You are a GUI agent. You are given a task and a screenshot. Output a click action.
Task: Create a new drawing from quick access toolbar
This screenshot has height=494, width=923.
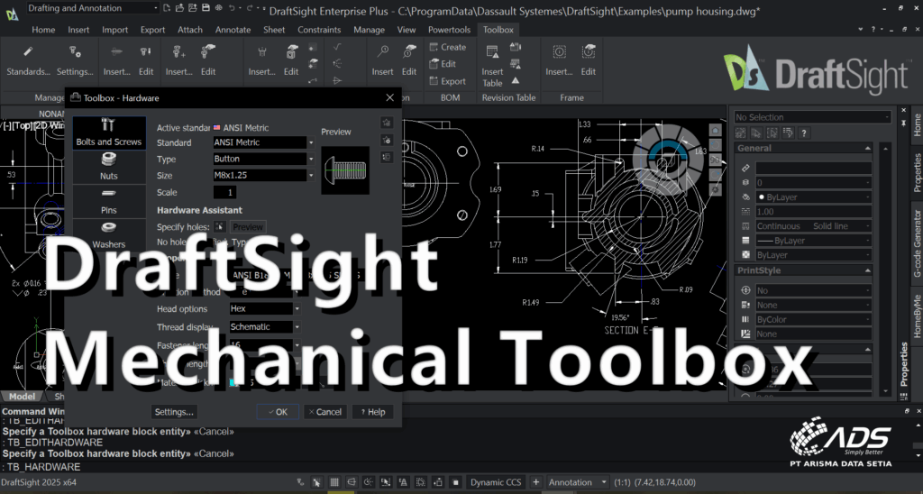pyautogui.click(x=167, y=8)
